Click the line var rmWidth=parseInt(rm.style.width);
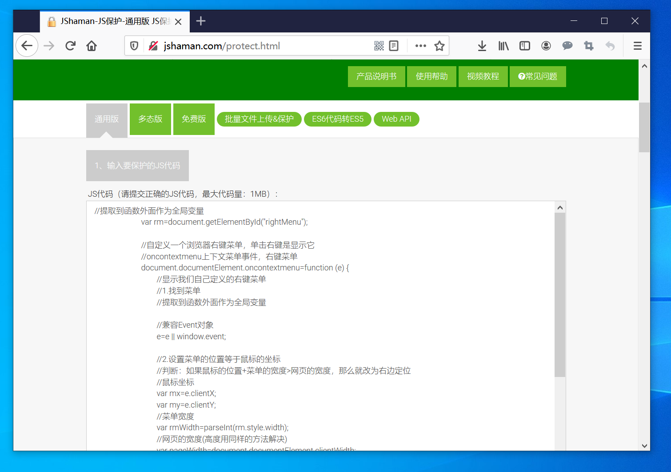Viewport: 671px width, 472px height. (223, 428)
